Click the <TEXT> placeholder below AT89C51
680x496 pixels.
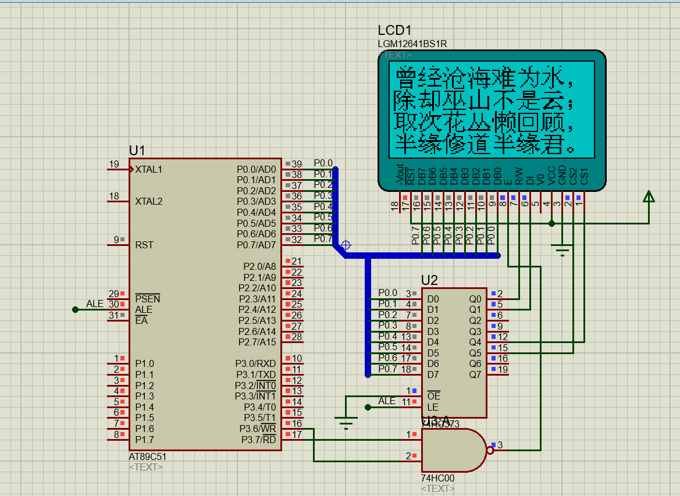pos(145,468)
